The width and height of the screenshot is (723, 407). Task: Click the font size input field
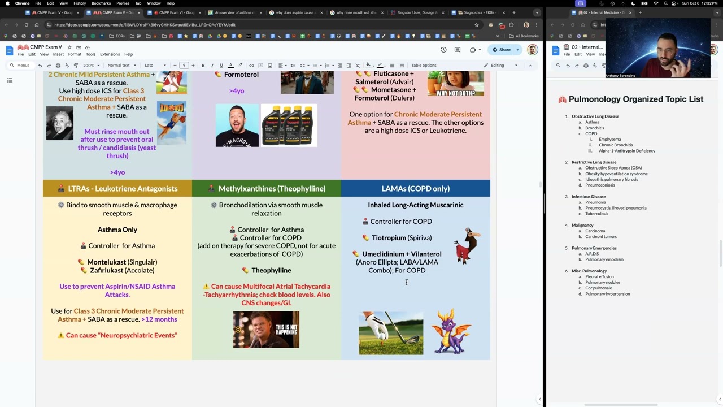point(184,66)
